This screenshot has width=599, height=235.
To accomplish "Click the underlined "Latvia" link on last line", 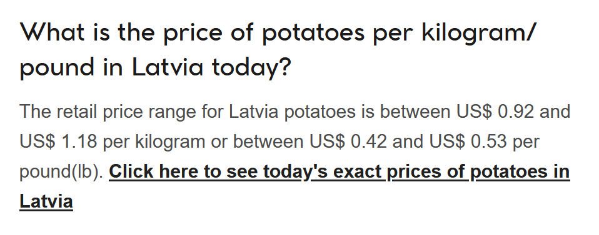I will click(x=46, y=201).
